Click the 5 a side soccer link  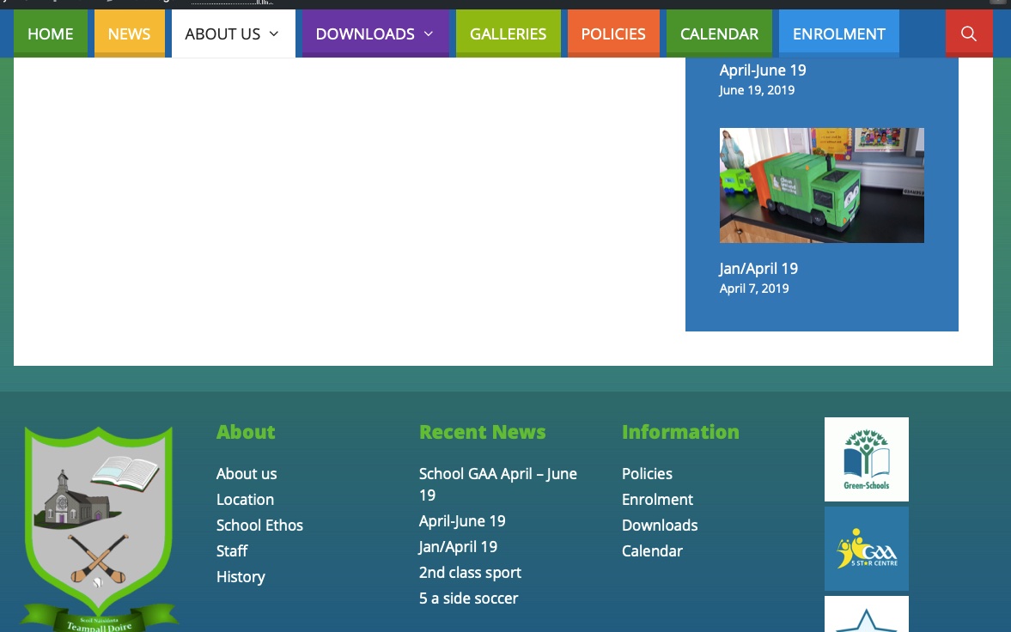pyautogui.click(x=468, y=599)
